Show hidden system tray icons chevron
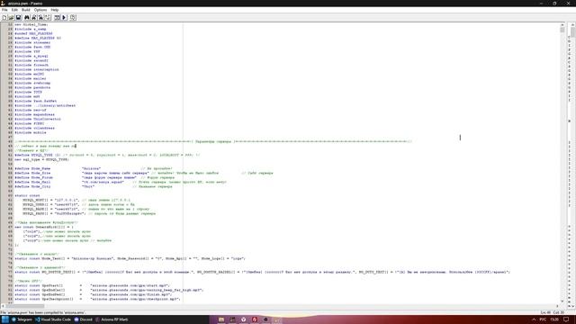Viewport: 576px width, 324px height. point(534,319)
